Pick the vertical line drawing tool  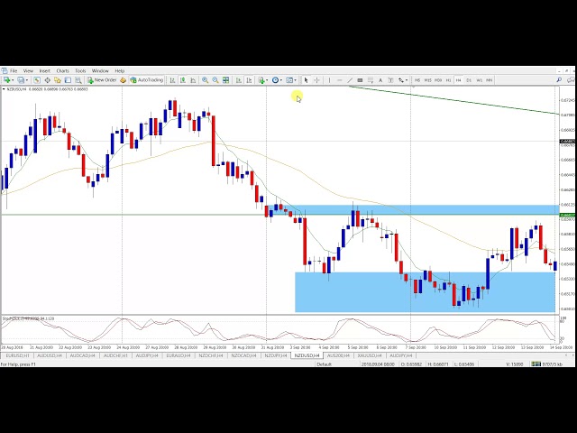coord(329,80)
